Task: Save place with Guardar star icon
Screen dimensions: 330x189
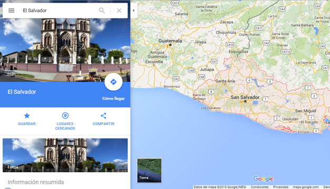Action: coord(27,119)
